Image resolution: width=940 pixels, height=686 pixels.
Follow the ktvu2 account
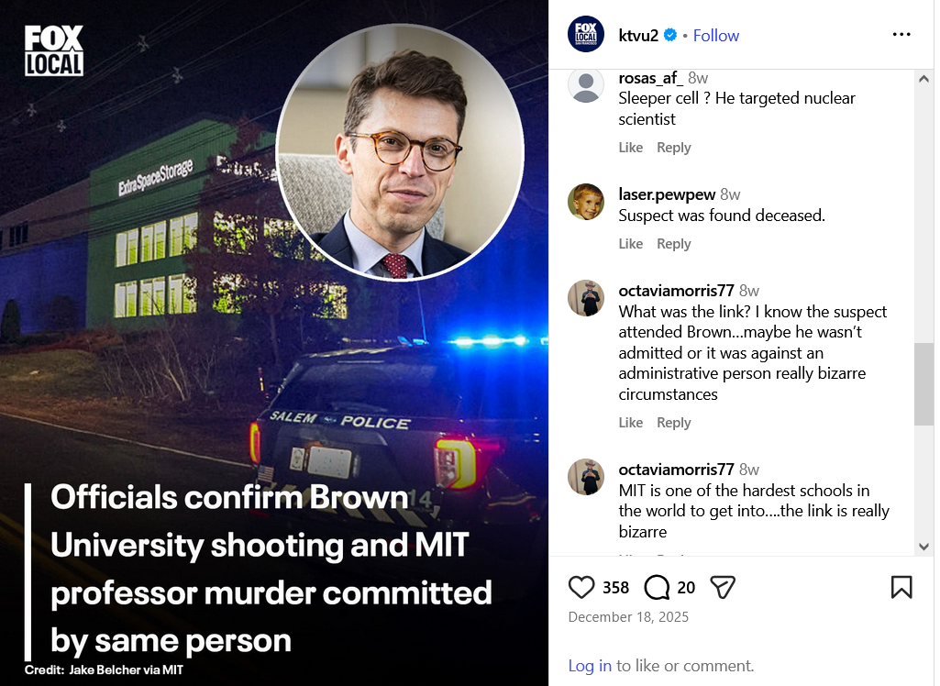tap(716, 35)
